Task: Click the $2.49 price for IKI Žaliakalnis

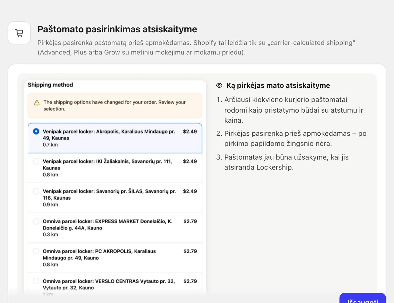Action: click(190, 161)
